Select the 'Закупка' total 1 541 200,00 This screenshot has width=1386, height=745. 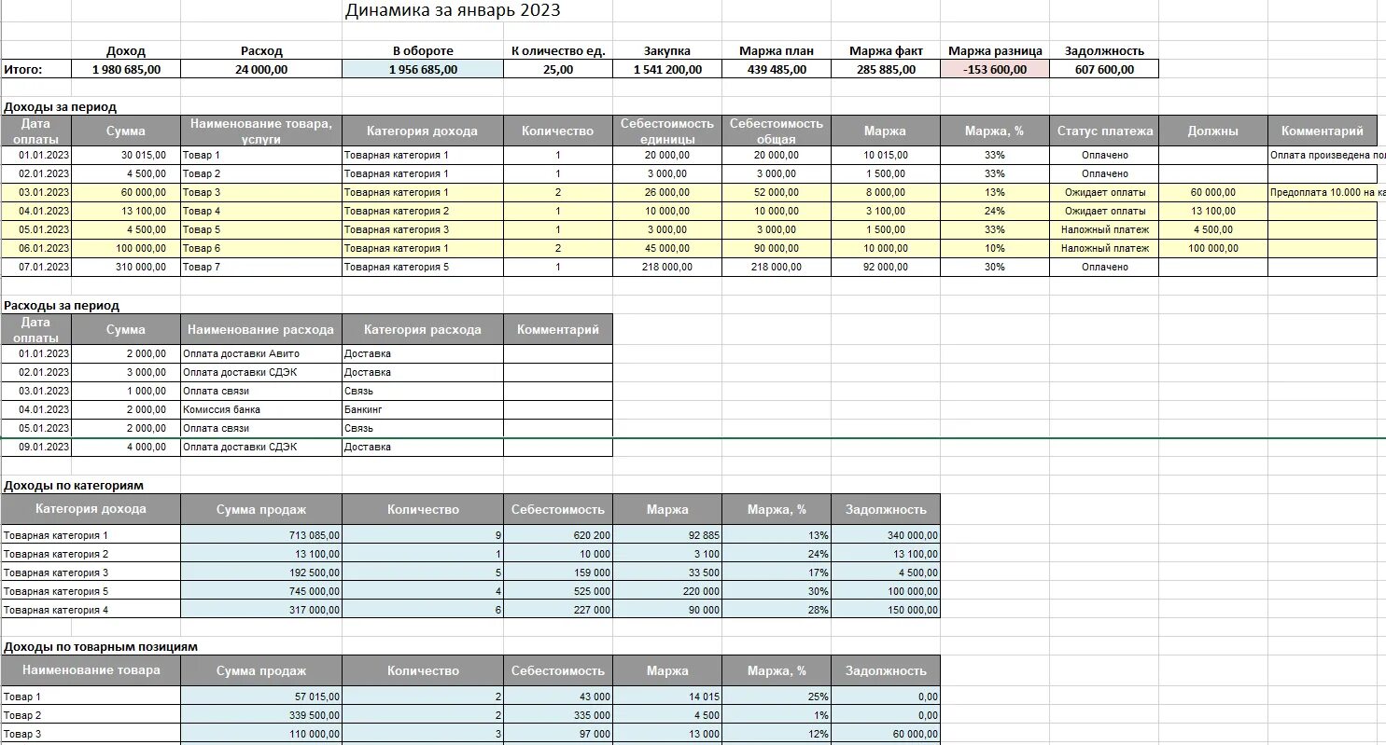point(667,69)
